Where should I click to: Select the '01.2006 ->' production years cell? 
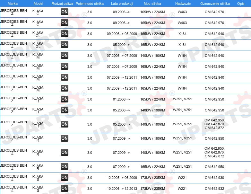coord(121,99)
